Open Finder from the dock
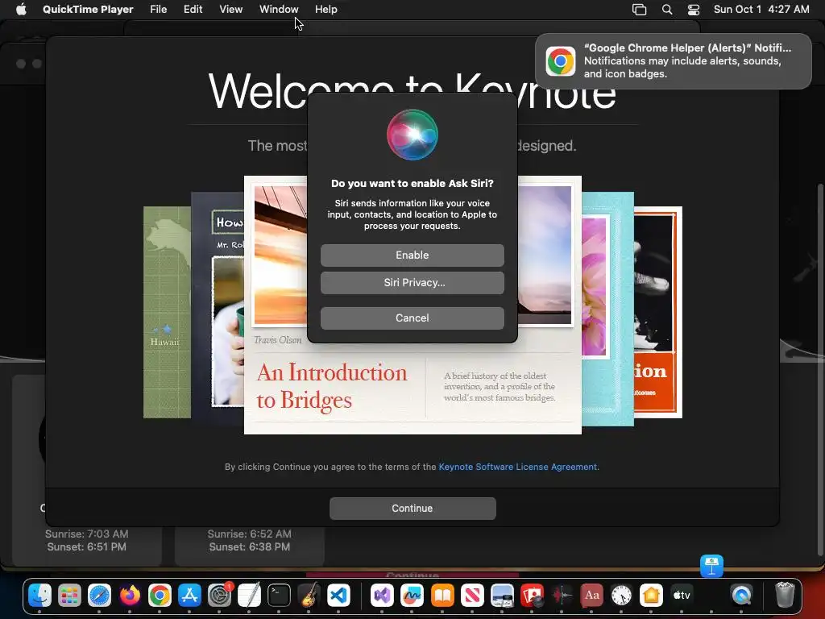825x619 pixels. (40, 596)
